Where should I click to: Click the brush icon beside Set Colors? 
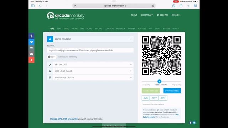[50, 64]
